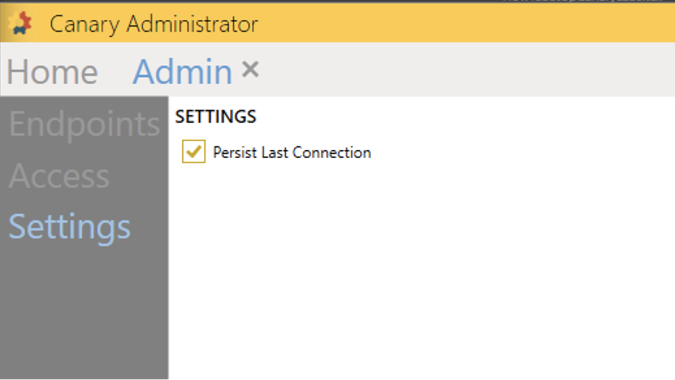Click the Canary Administrator window title text
Screen dimensions: 675x380
[x=153, y=24]
